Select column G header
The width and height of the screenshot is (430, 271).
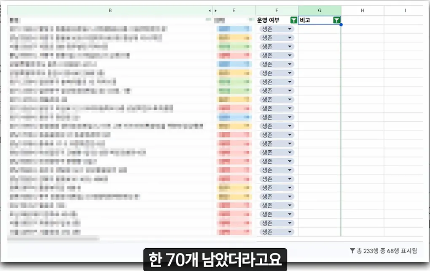pos(320,11)
